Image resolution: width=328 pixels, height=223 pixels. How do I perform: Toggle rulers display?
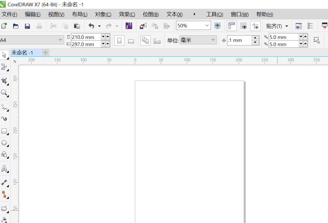click(232, 26)
